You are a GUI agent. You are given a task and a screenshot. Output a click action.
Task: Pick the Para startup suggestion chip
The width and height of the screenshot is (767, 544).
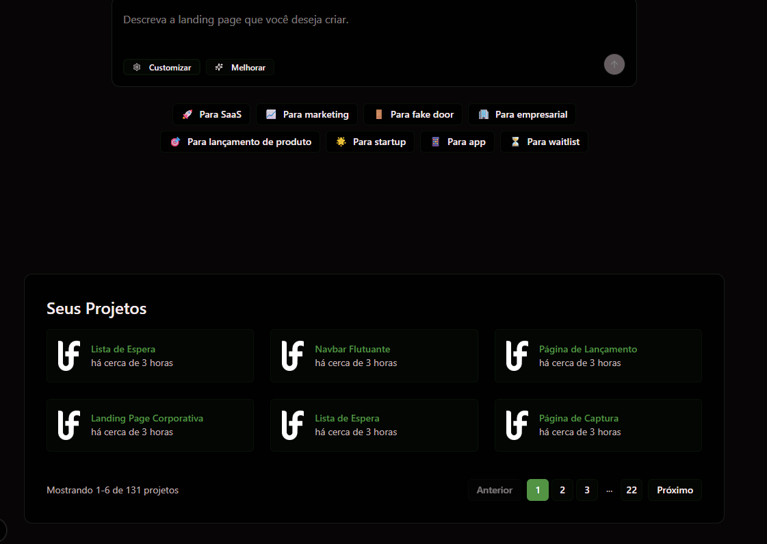[370, 142]
